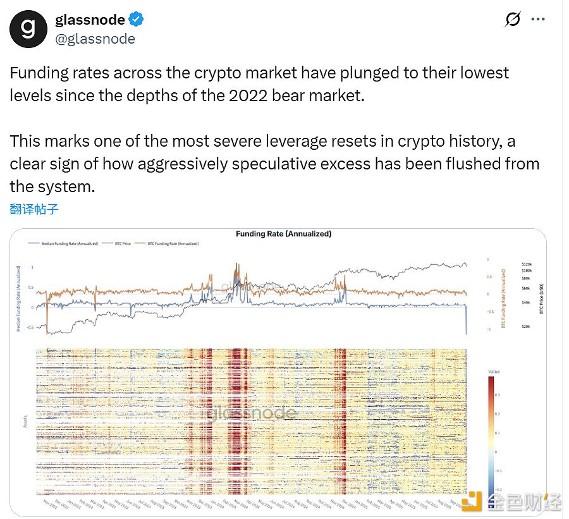This screenshot has width=569, height=519.
Task: Click the glassnode display name
Action: pos(90,20)
